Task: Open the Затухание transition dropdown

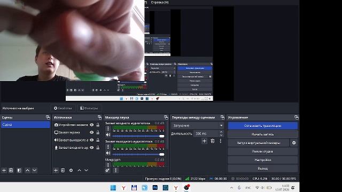Action: [x=198, y=126]
